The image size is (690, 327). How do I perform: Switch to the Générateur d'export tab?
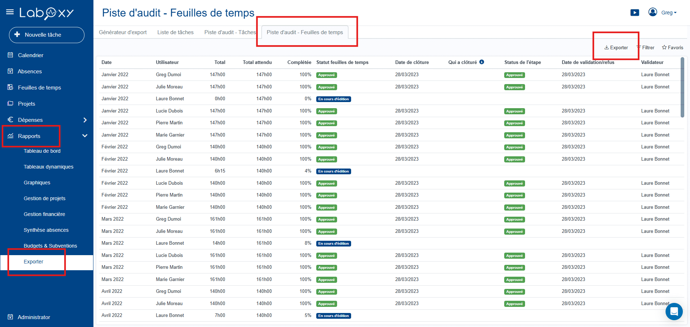[123, 32]
